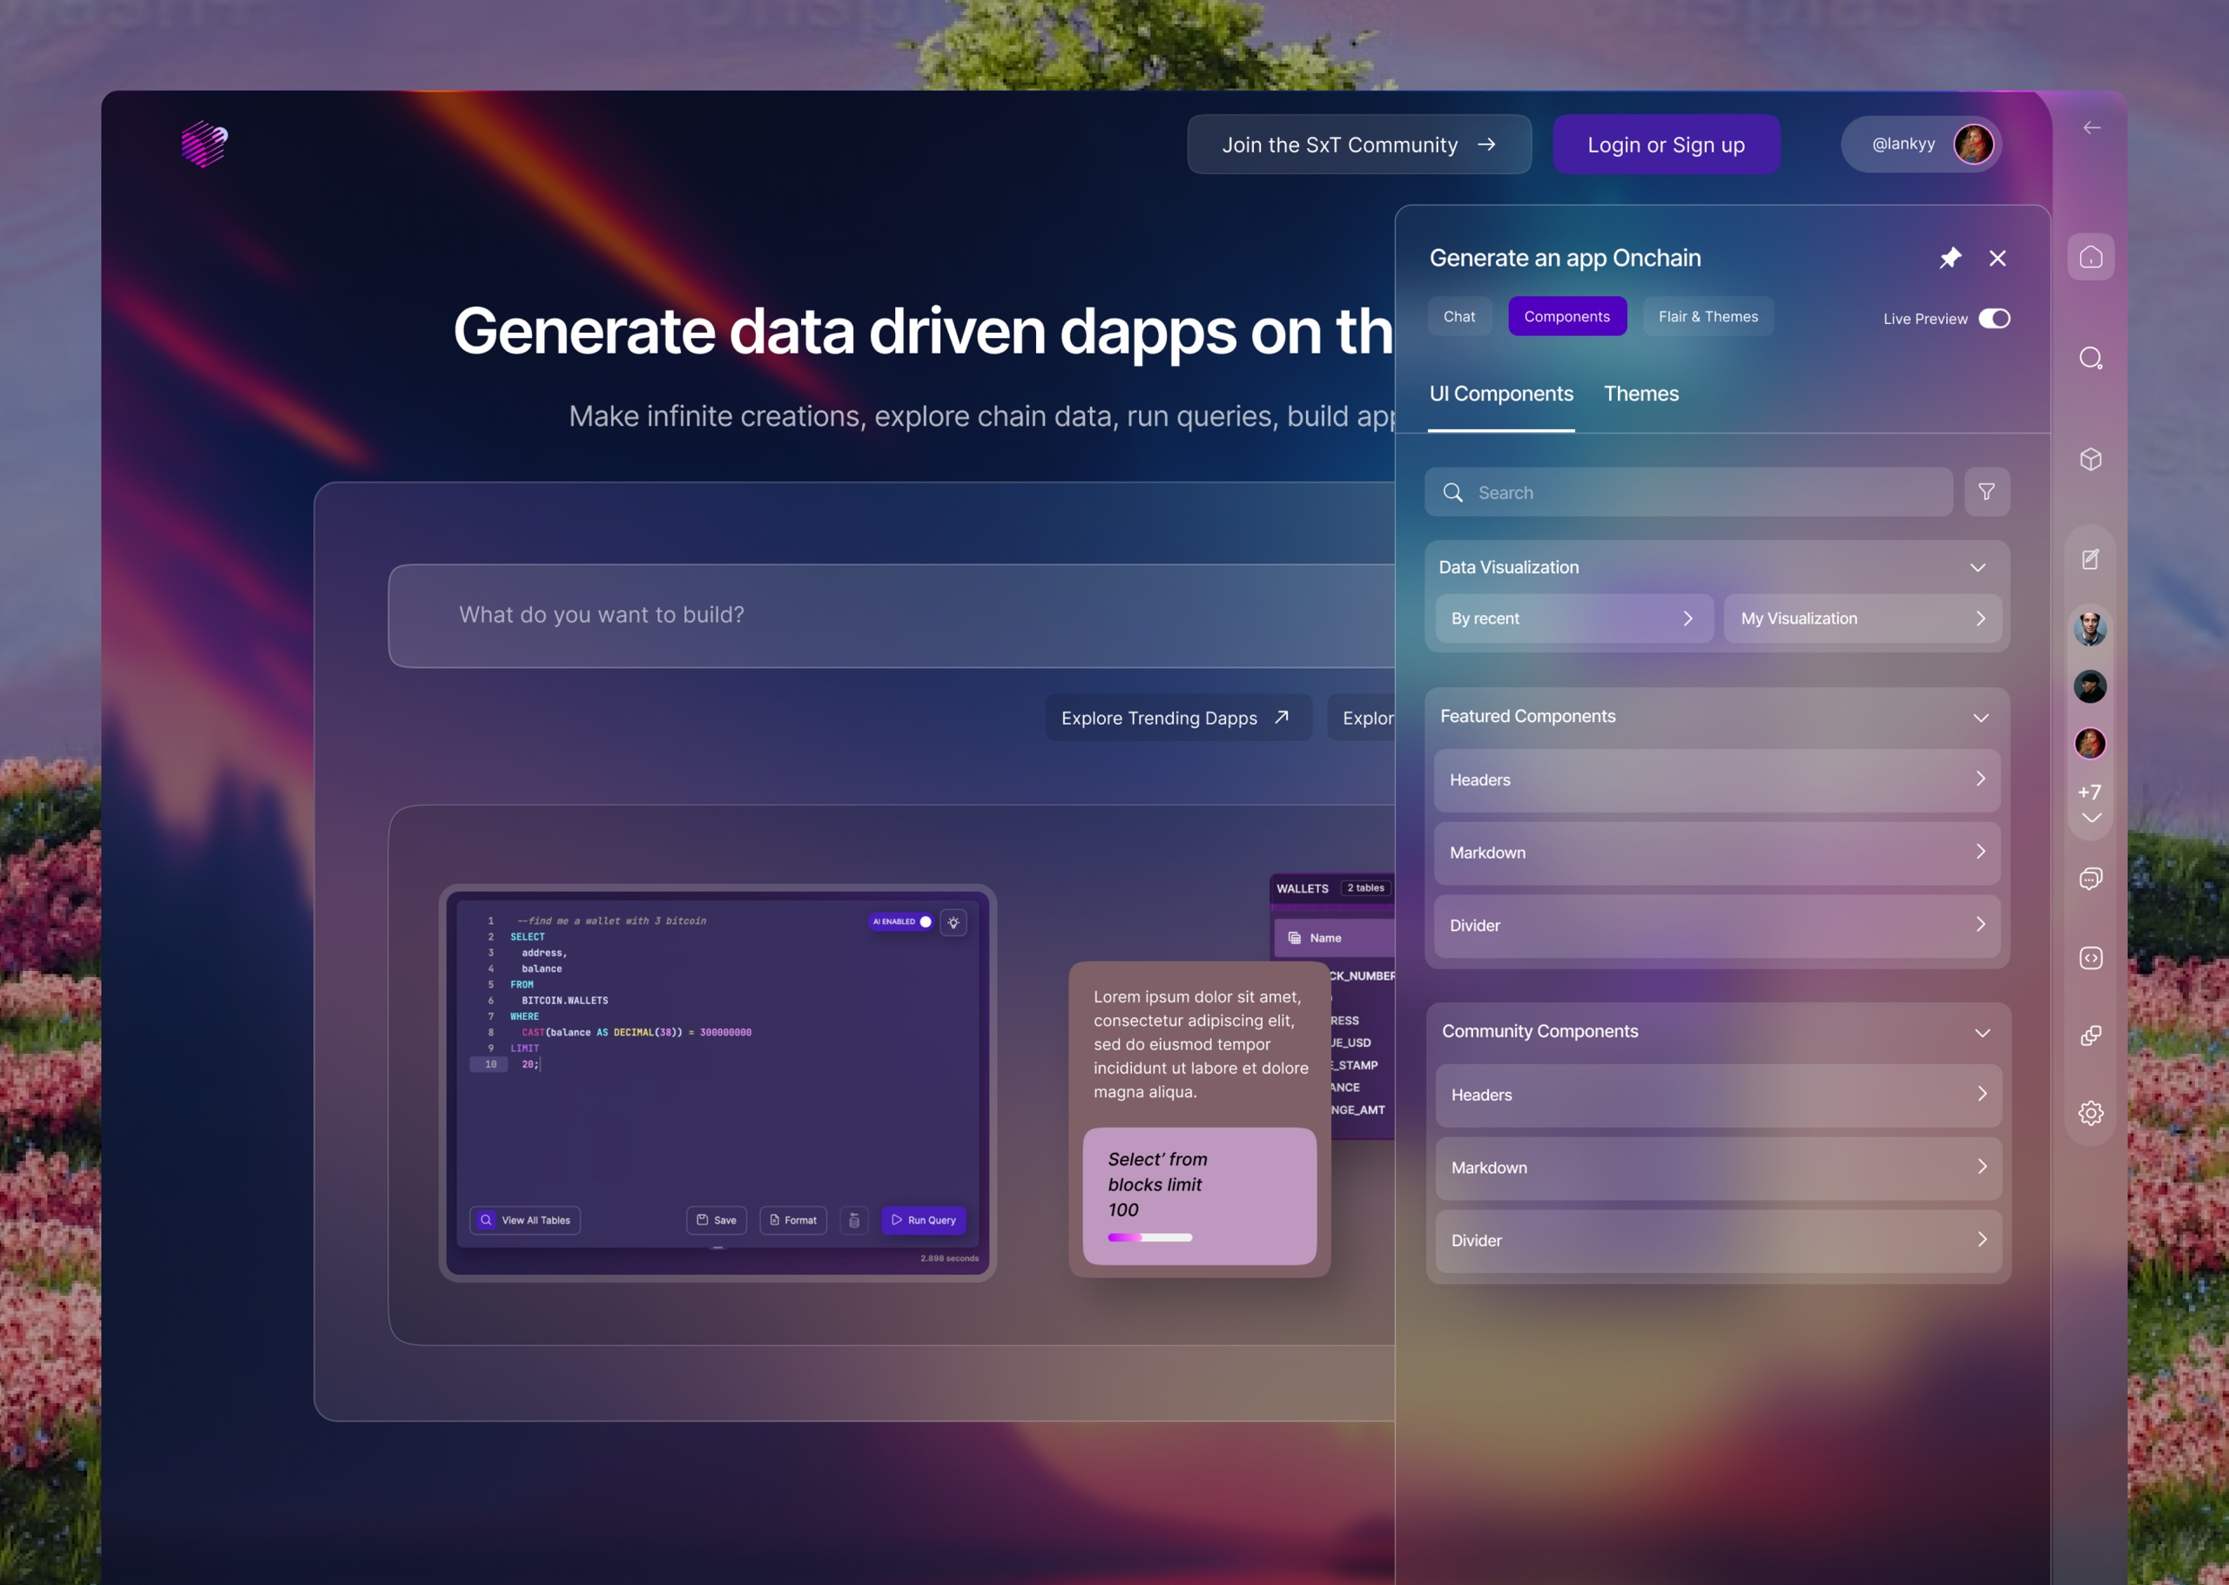
Task: Switch to the Themes tab
Action: pyautogui.click(x=1640, y=394)
